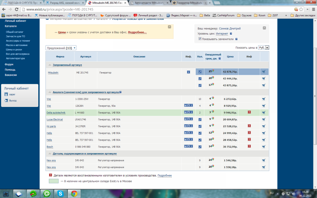Add Mitsubishi ME 201745 generator to cart
The image size is (317, 198).
click(x=264, y=72)
